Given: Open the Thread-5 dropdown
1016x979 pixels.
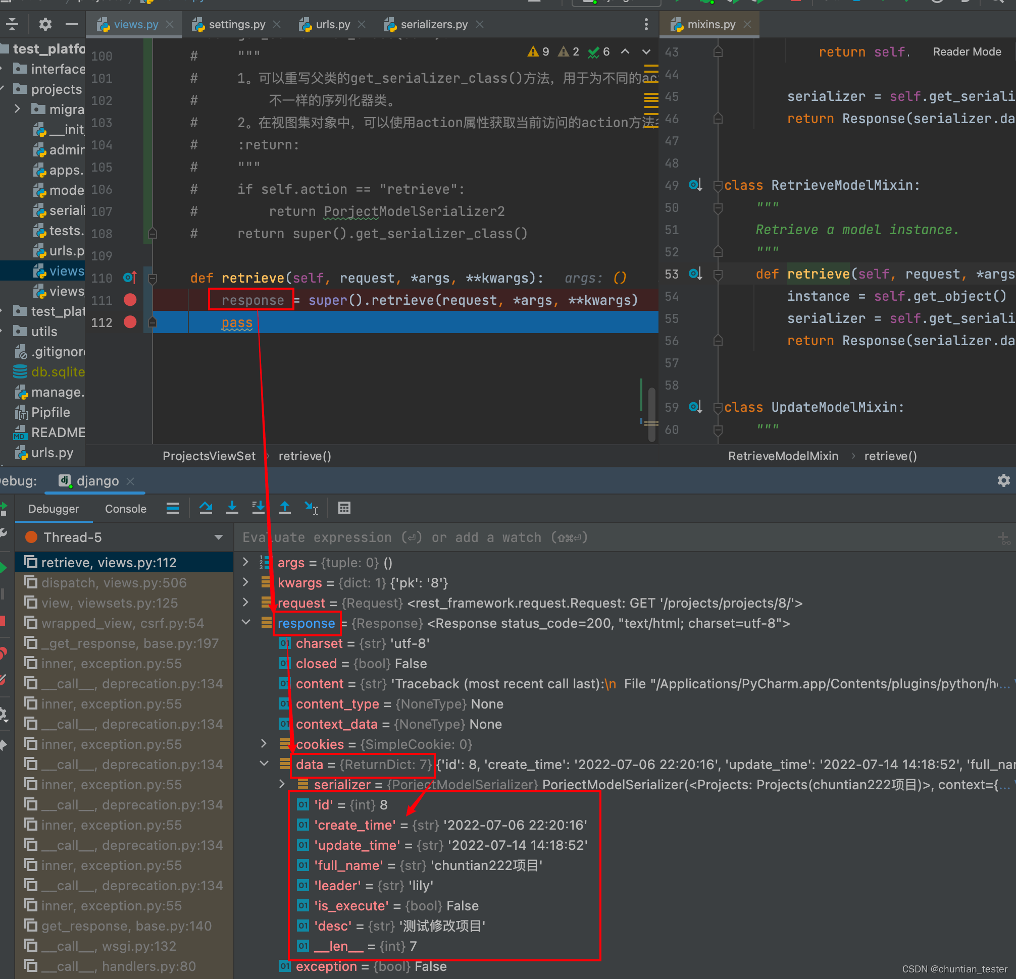Looking at the screenshot, I should (124, 537).
